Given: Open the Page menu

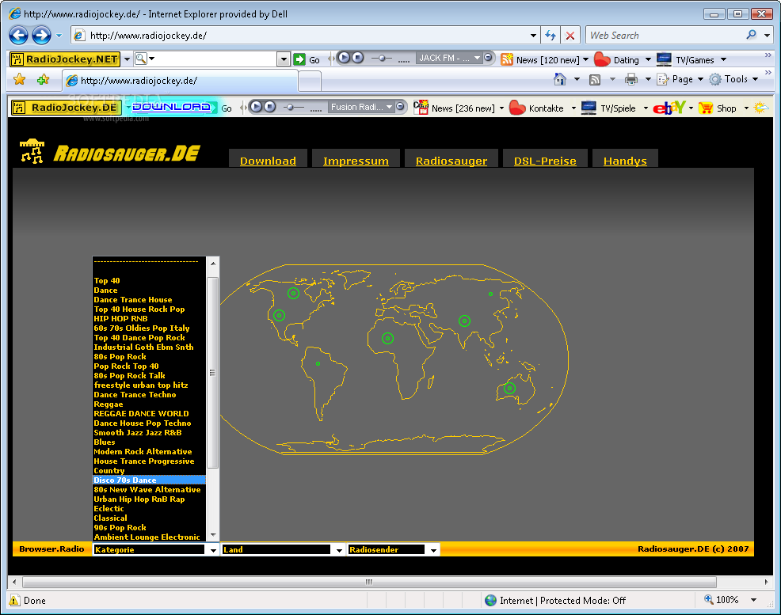Looking at the screenshot, I should tap(680, 79).
